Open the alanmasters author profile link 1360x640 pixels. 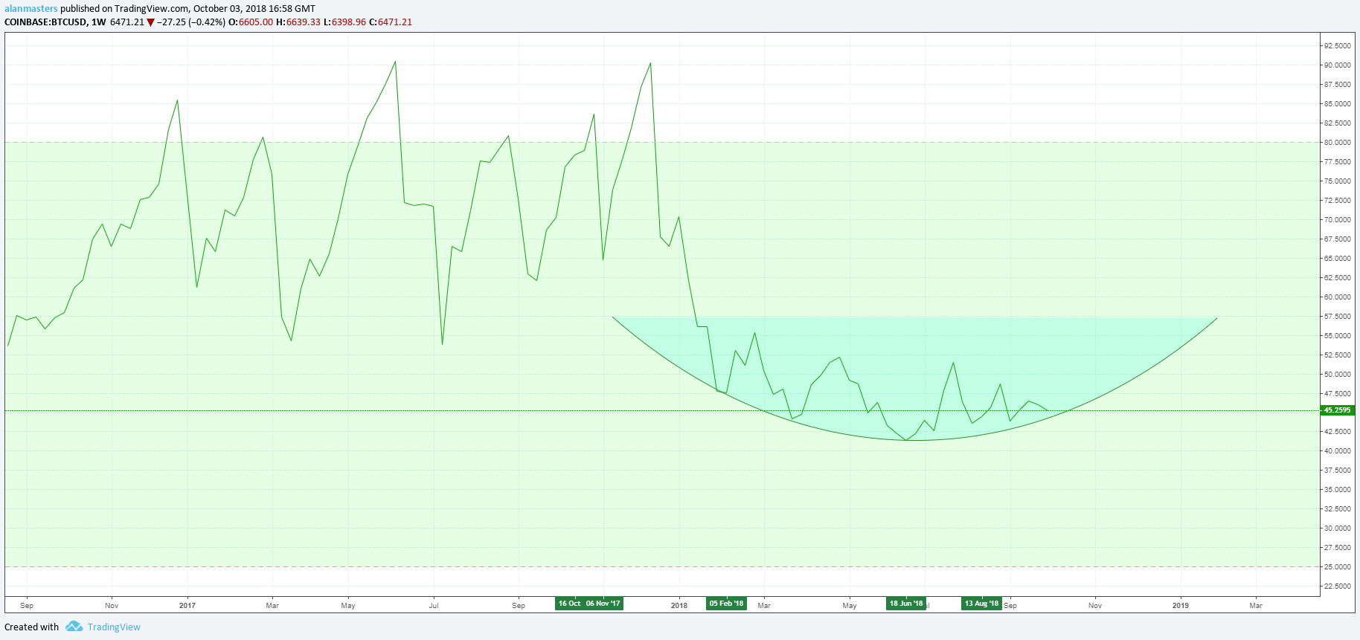point(31,9)
